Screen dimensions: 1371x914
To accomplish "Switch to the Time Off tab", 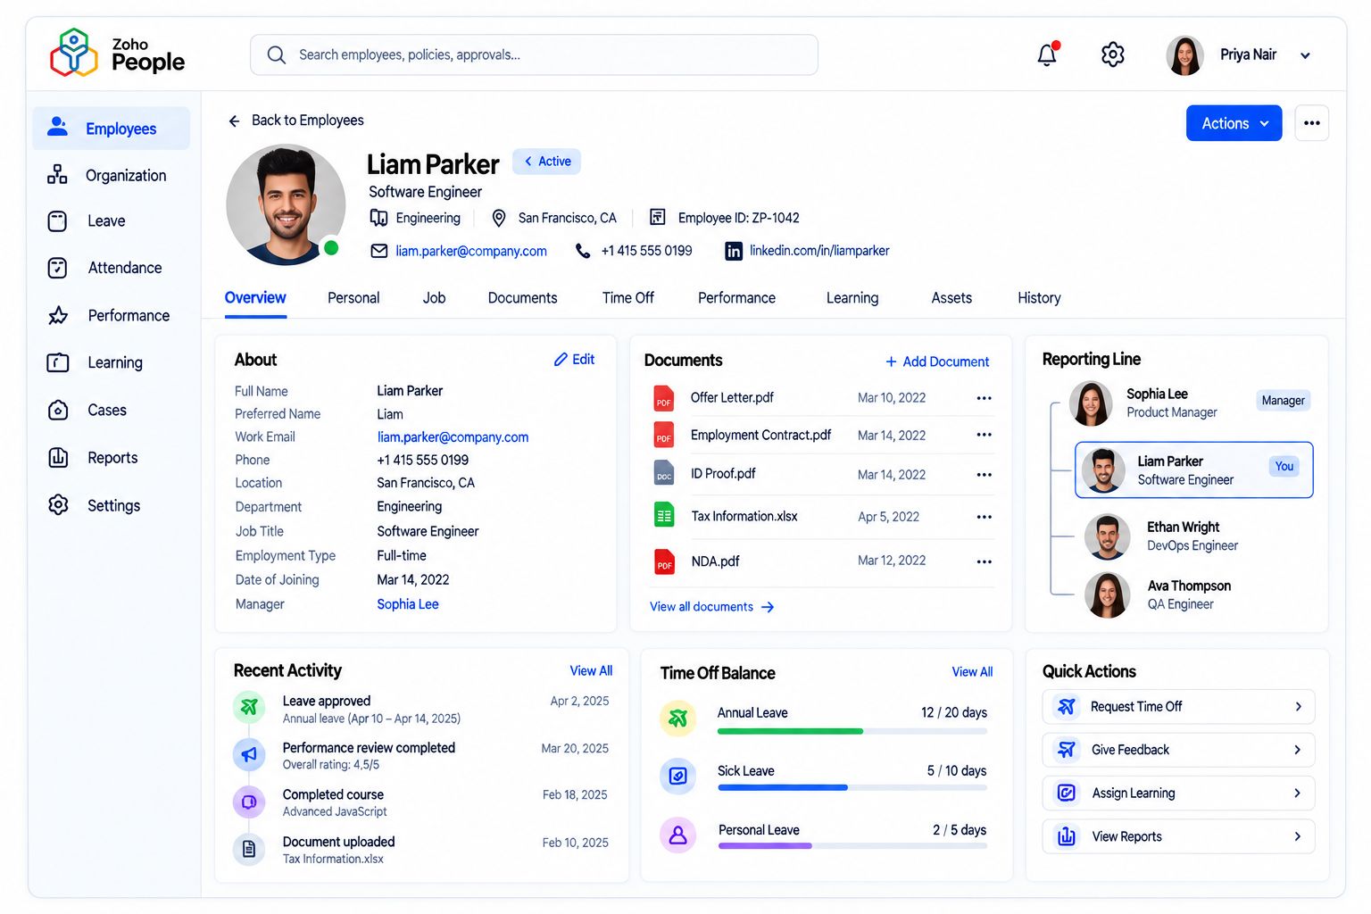I will click(627, 298).
